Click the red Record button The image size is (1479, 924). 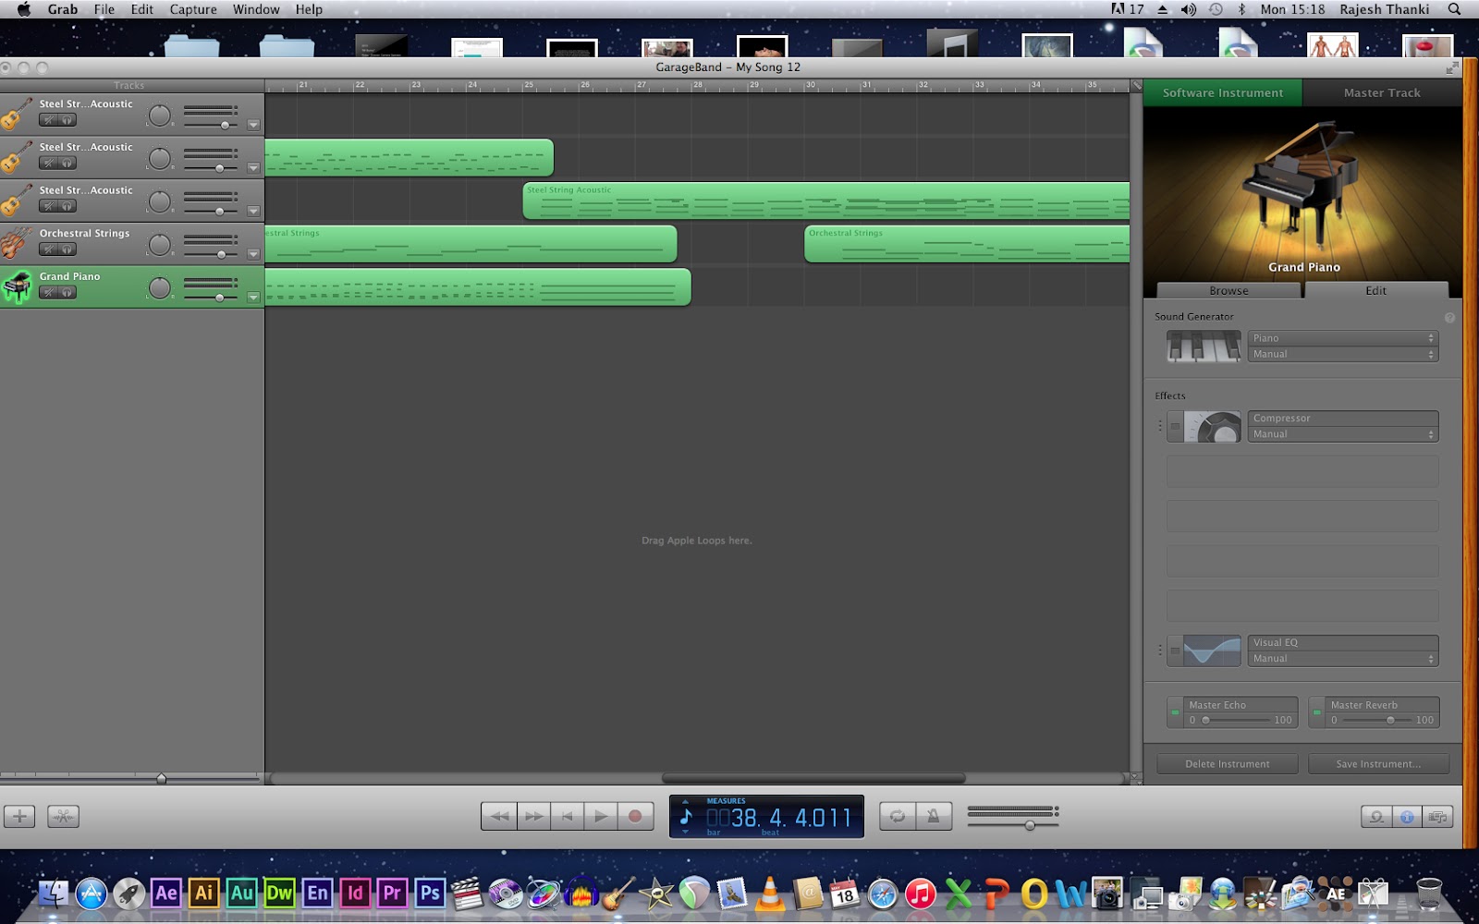pos(635,816)
